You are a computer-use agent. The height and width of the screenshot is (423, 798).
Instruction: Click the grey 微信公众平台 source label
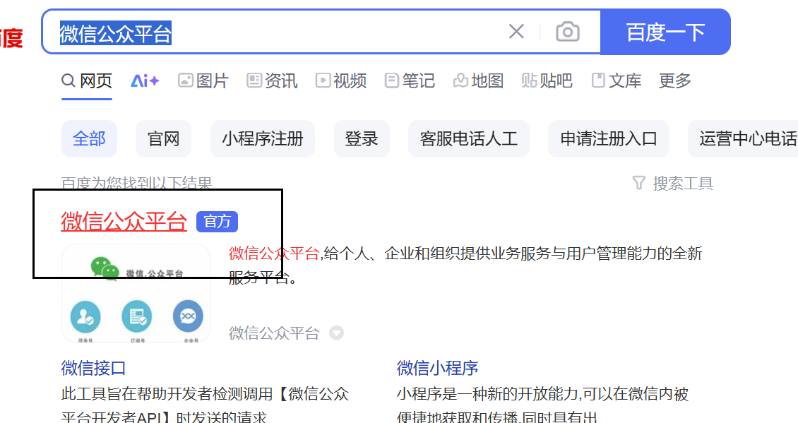[274, 333]
